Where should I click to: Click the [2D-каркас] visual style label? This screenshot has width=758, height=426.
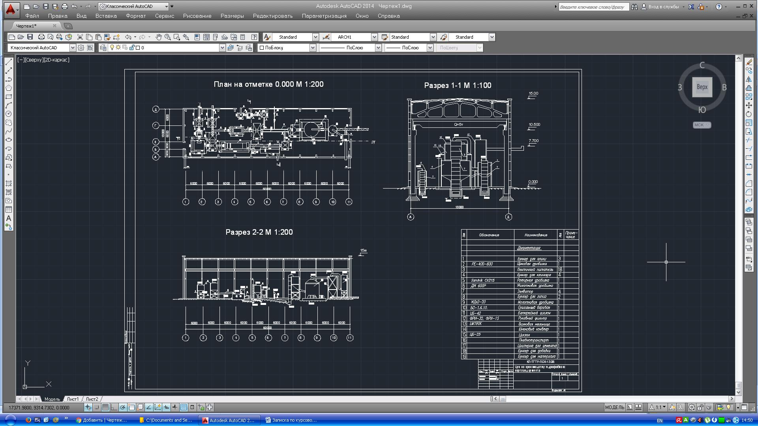56,60
